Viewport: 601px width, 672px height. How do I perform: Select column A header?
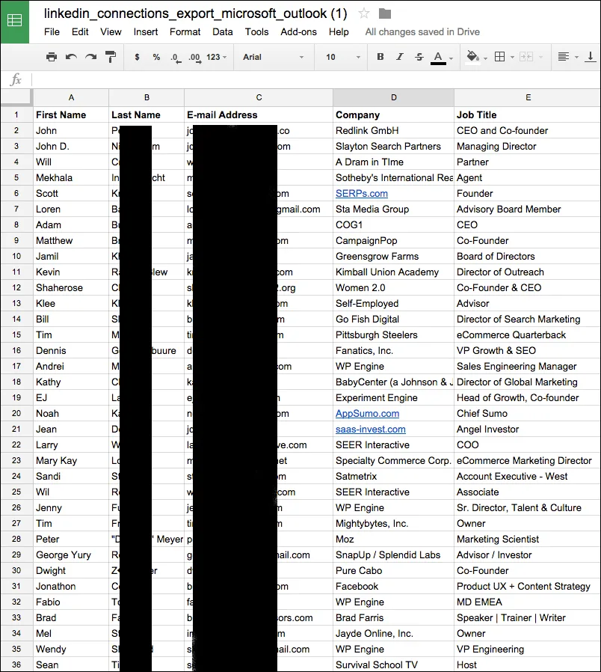pos(71,97)
